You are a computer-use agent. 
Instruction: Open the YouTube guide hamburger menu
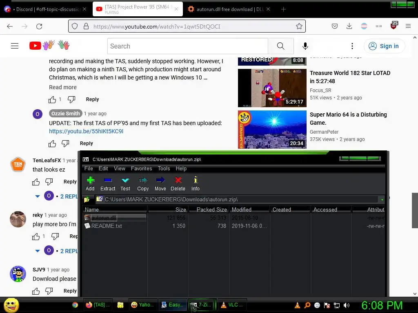tap(15, 46)
